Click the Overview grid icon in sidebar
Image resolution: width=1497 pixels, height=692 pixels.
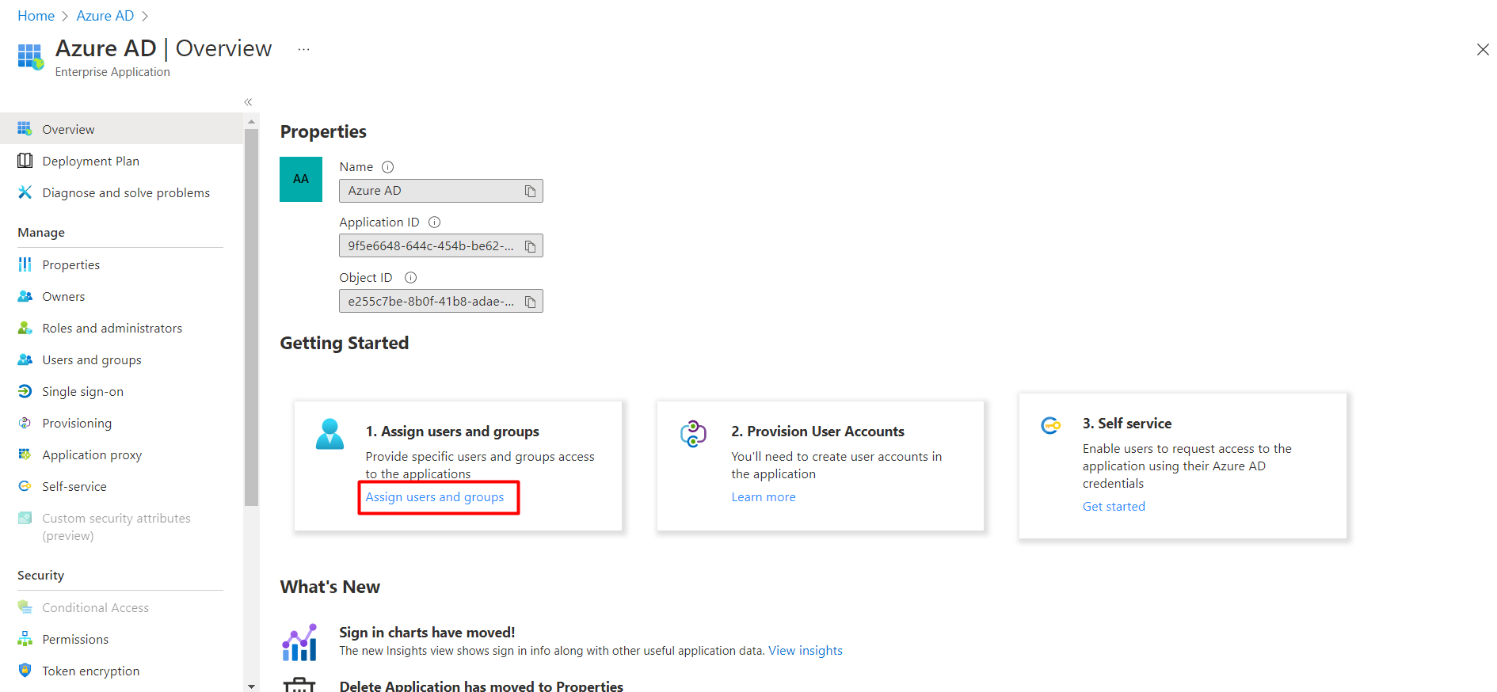point(25,128)
